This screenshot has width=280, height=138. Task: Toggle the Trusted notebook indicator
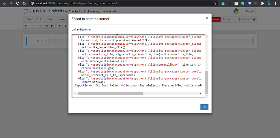point(227,19)
